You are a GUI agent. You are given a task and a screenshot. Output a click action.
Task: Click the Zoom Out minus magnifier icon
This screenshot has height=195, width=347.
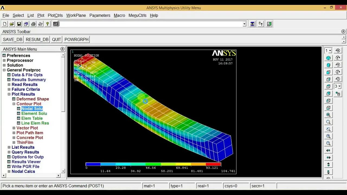pos(328,143)
